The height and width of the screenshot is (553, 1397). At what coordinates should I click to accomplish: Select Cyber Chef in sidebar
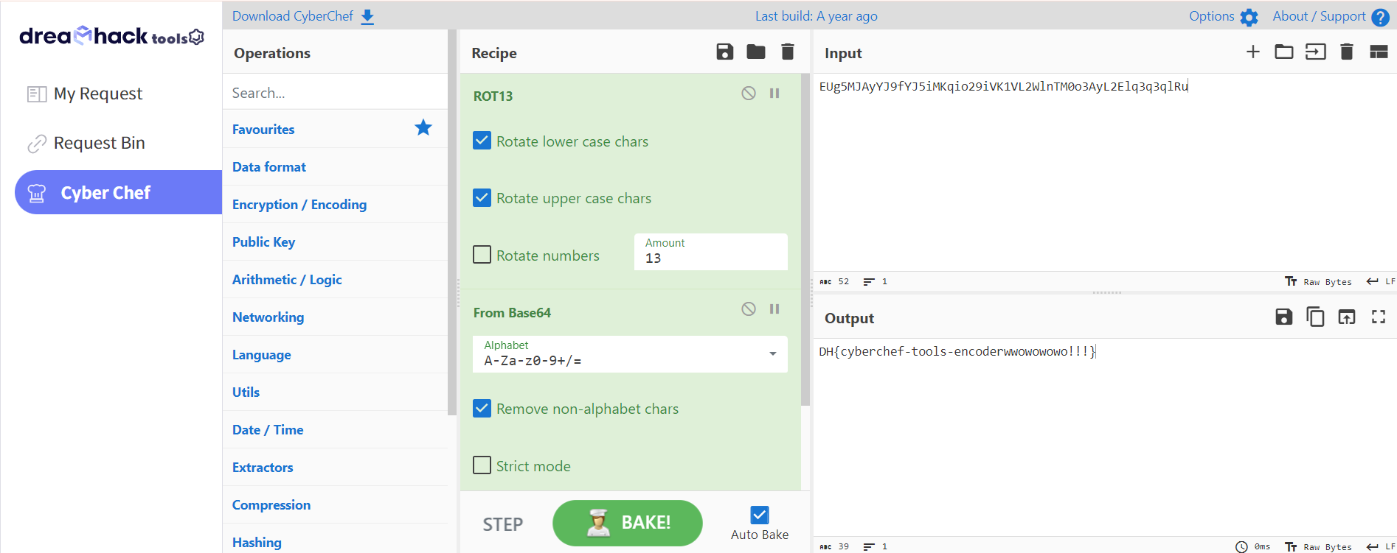pyautogui.click(x=119, y=192)
